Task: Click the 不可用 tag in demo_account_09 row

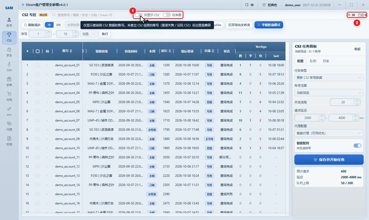Action: click(x=209, y=139)
